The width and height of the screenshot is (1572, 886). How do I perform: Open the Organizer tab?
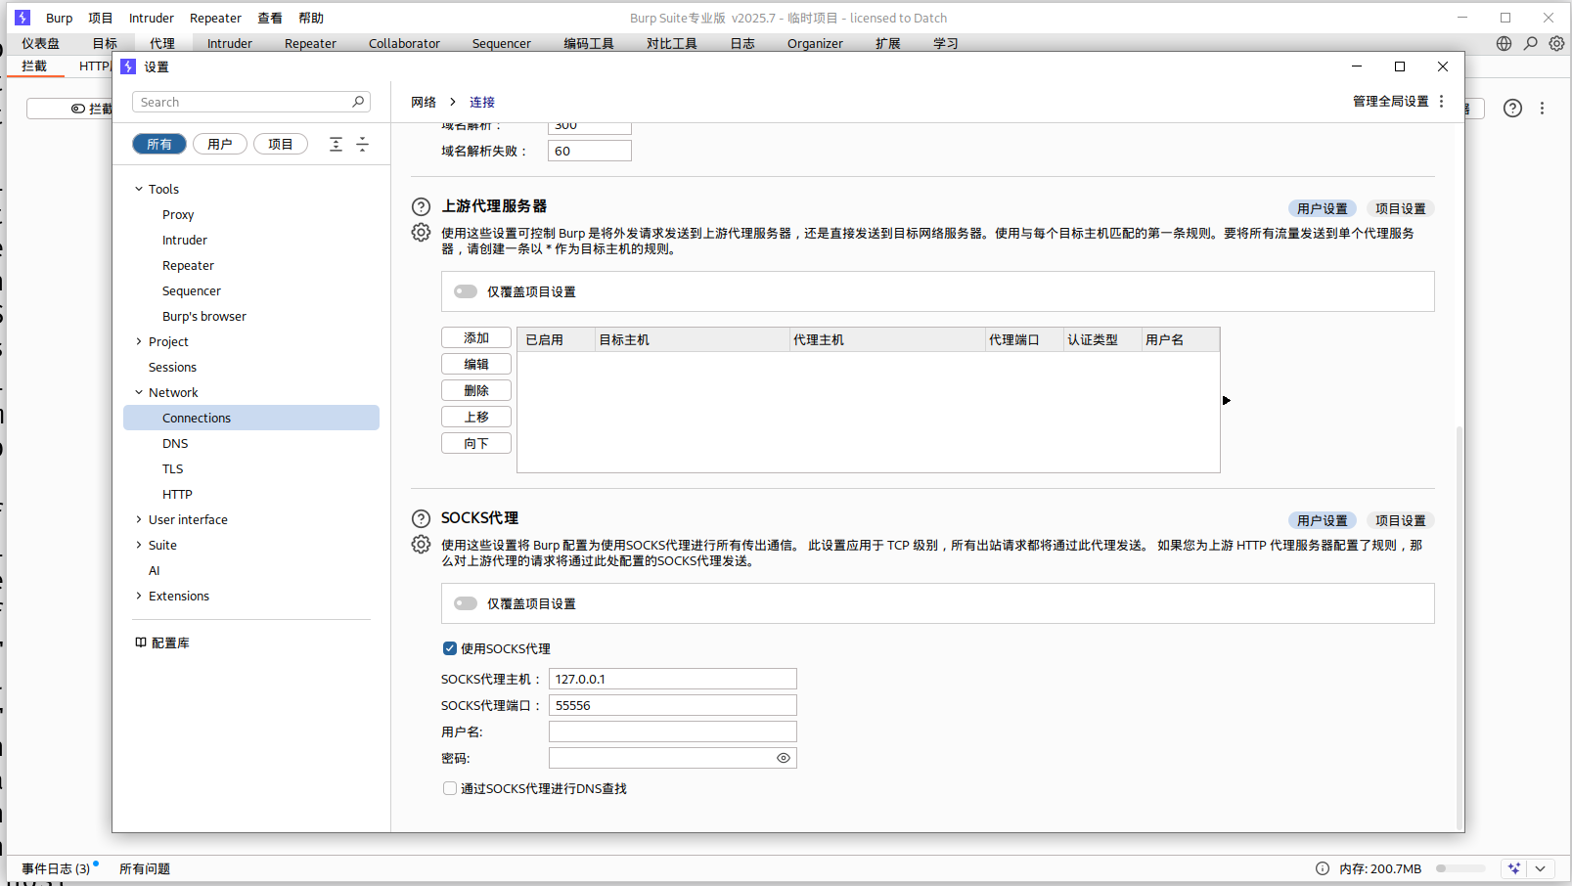(x=815, y=43)
